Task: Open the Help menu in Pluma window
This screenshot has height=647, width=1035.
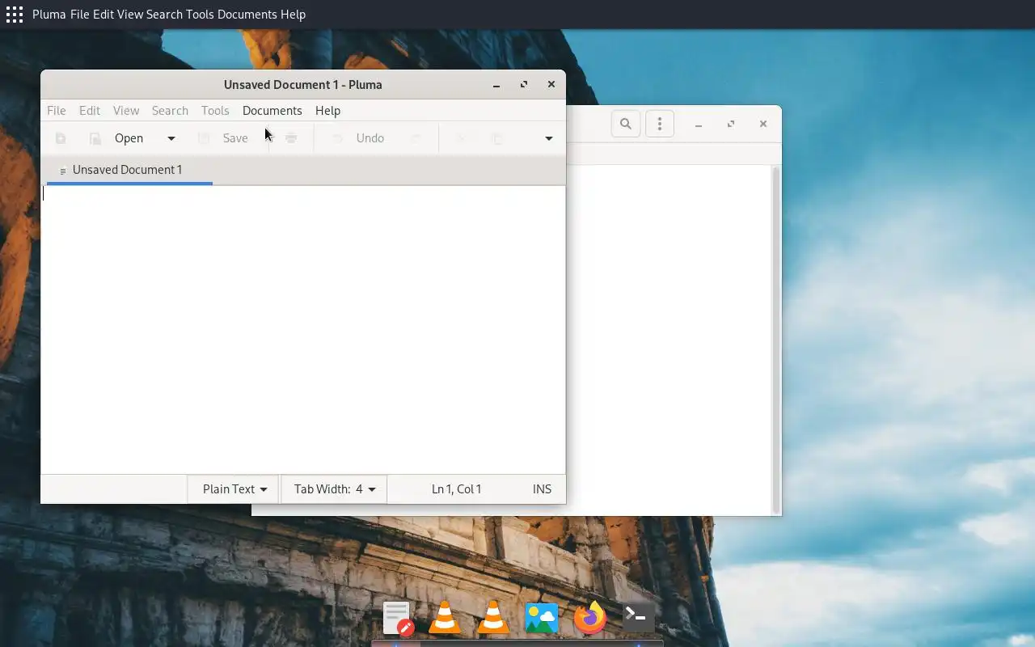Action: click(x=327, y=111)
